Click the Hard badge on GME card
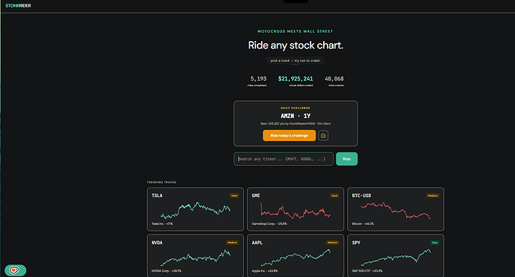The width and height of the screenshot is (515, 277). pyautogui.click(x=334, y=196)
